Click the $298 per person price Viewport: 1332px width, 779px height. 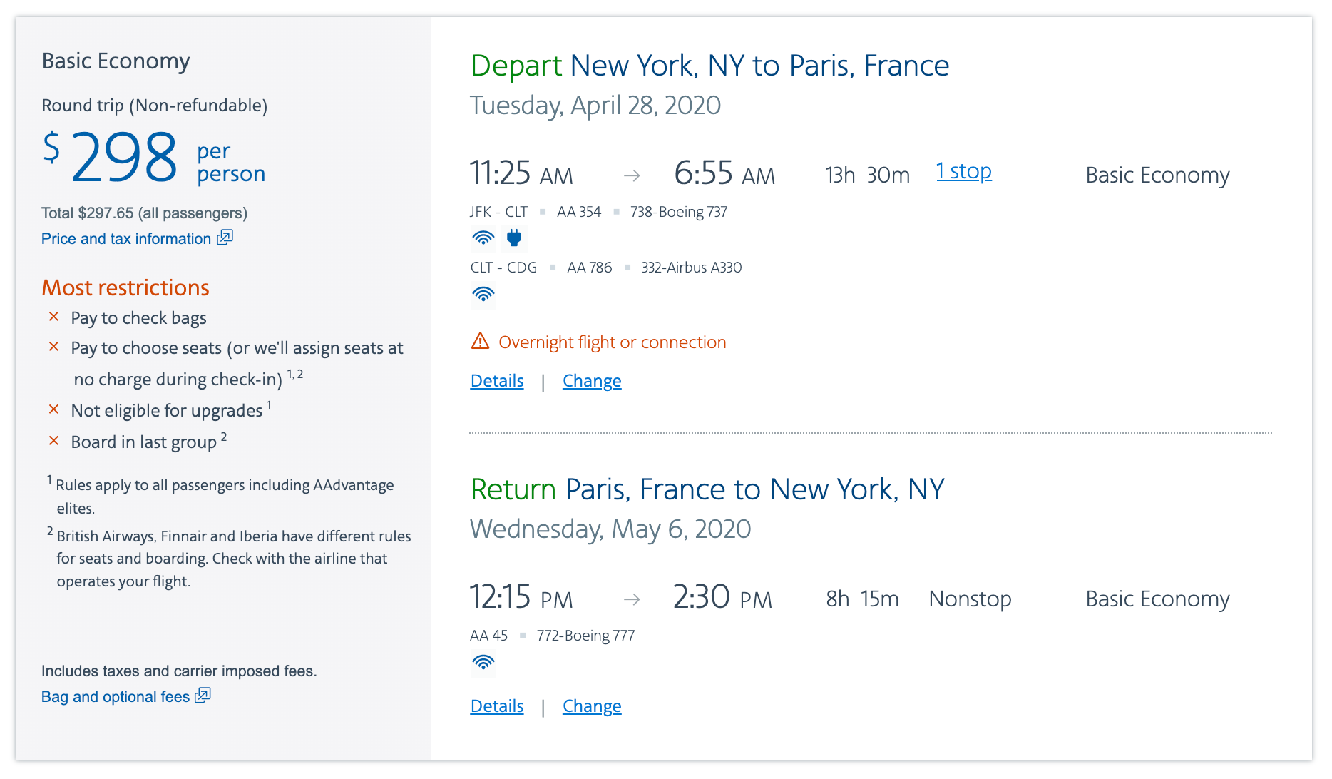tap(124, 157)
